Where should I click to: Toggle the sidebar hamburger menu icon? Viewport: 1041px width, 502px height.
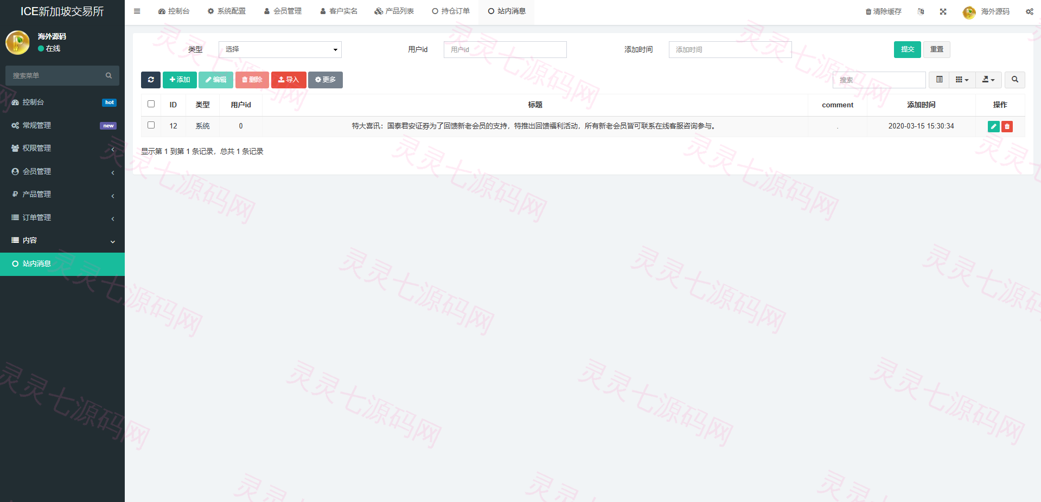pos(137,11)
